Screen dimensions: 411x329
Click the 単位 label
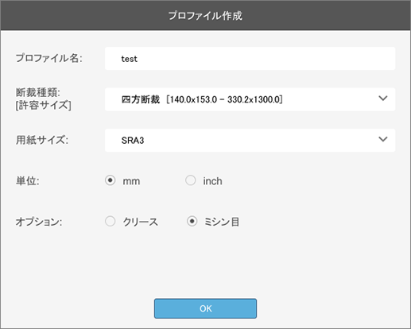[28, 181]
